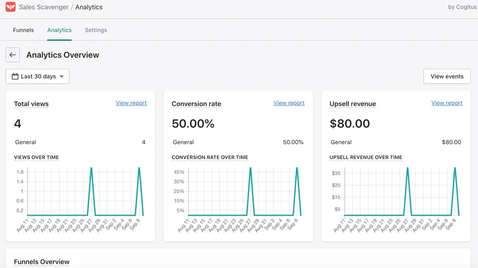This screenshot has width=478, height=268.
Task: Expand the Last 30 days dropdown arrow
Action: tap(62, 77)
